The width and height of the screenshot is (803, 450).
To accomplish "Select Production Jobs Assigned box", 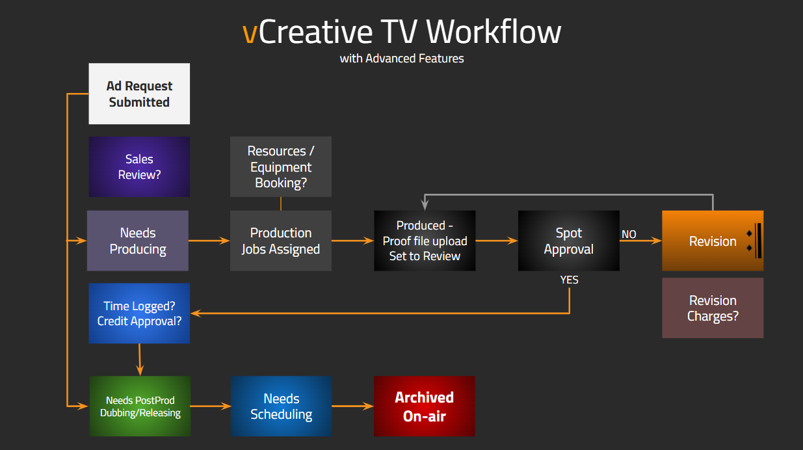I will pos(281,241).
